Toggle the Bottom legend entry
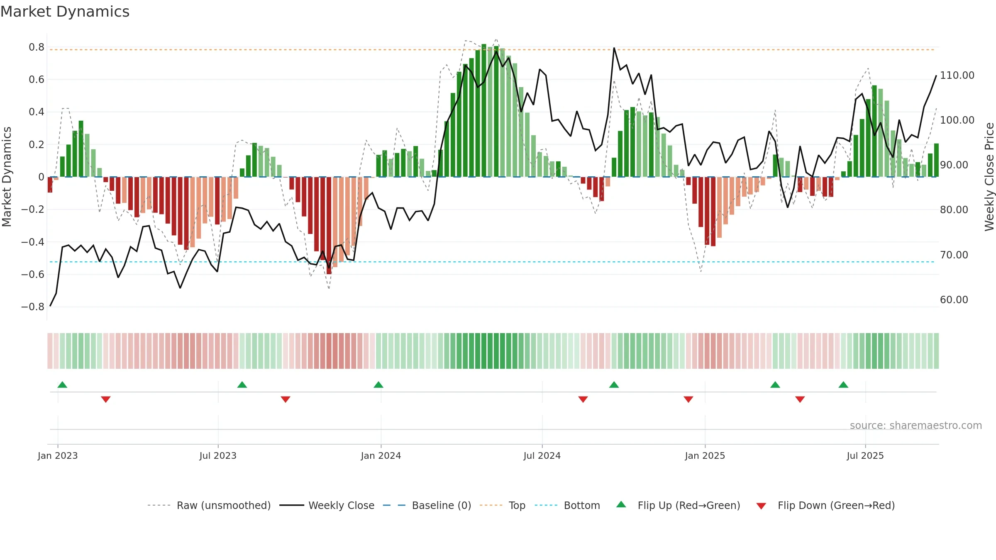 tap(567, 505)
